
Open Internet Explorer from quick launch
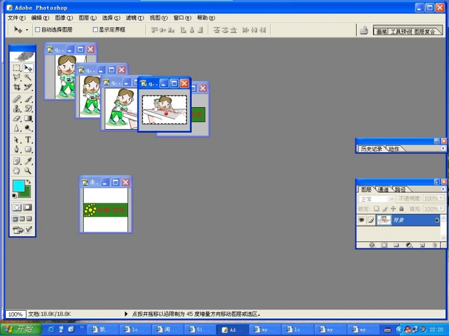coord(51,329)
